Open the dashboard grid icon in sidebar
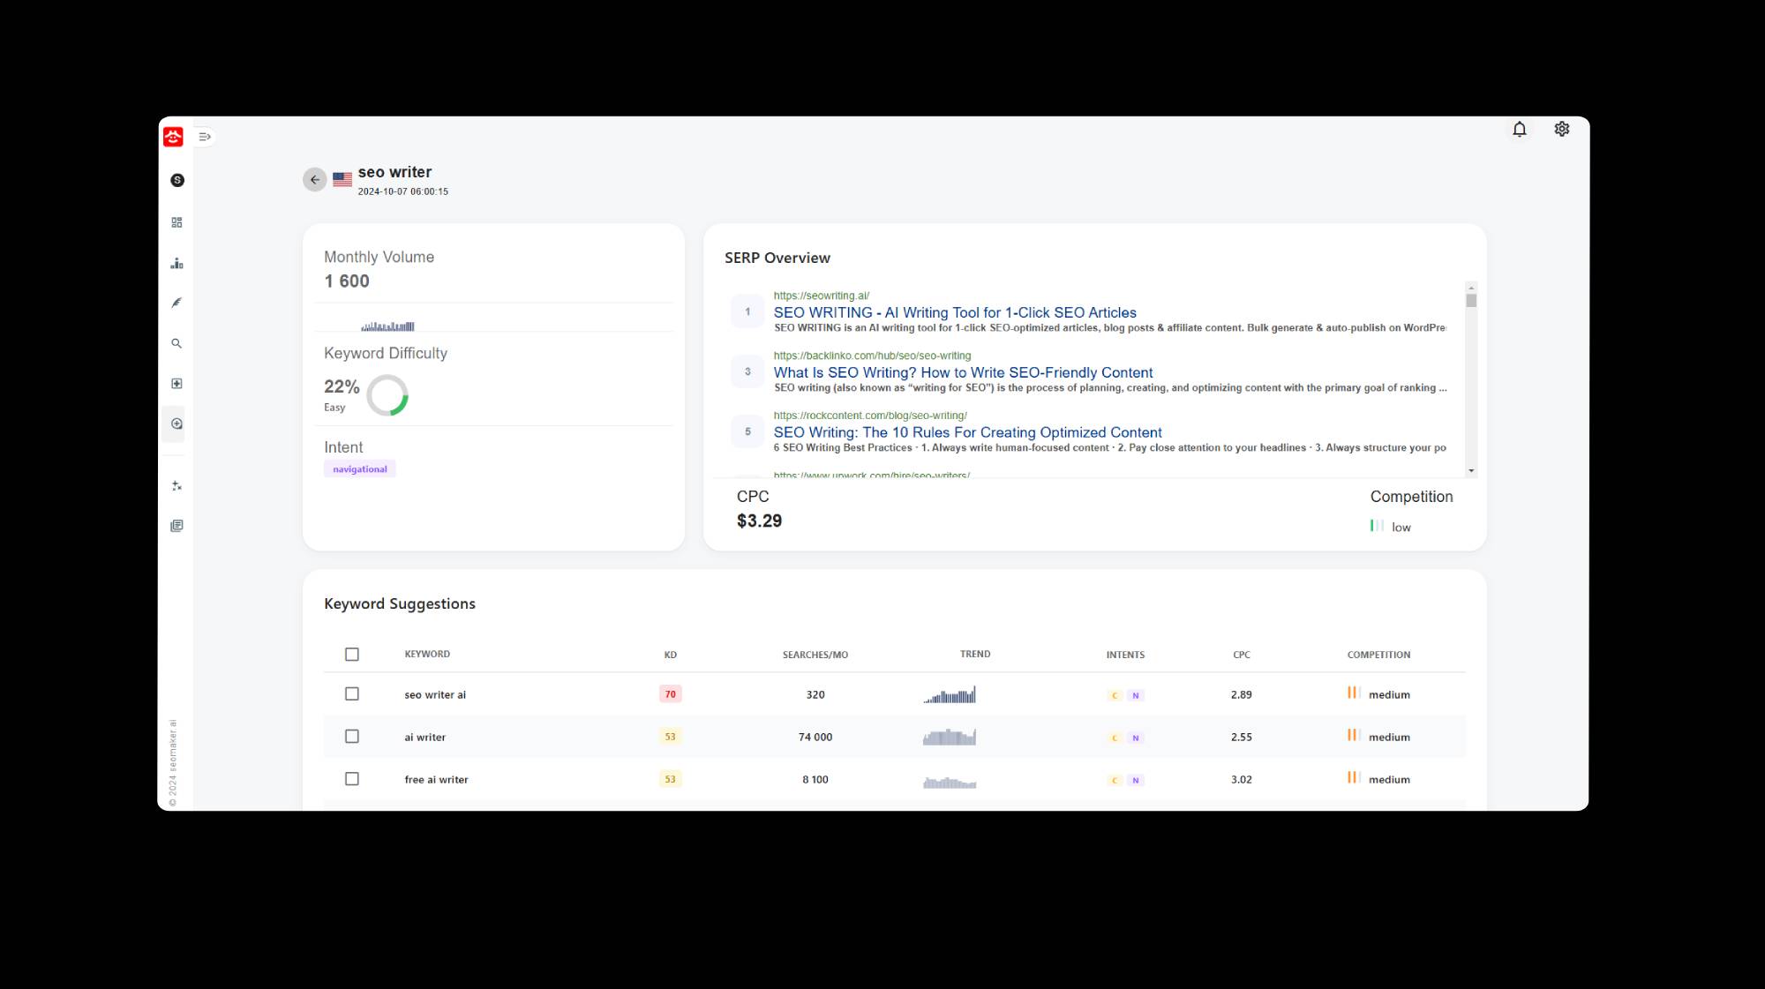This screenshot has width=1765, height=989. coord(176,221)
